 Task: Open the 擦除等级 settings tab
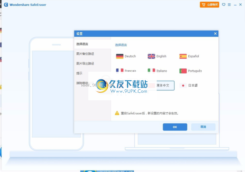pyautogui.click(x=82, y=83)
